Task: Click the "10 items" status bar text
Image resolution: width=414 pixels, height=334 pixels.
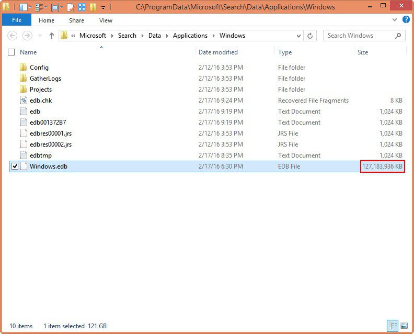Action: (x=21, y=326)
